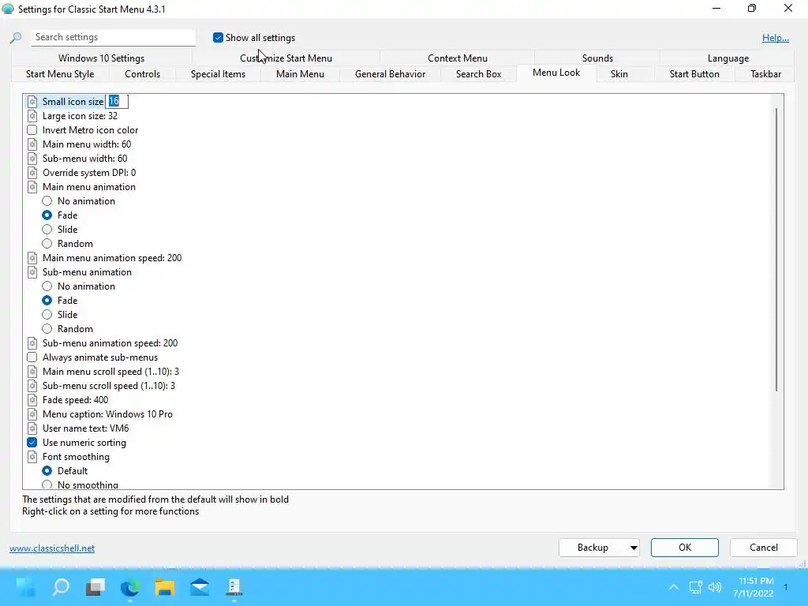Open the Main Menu tab
Screen dimensions: 808x606
(300, 74)
